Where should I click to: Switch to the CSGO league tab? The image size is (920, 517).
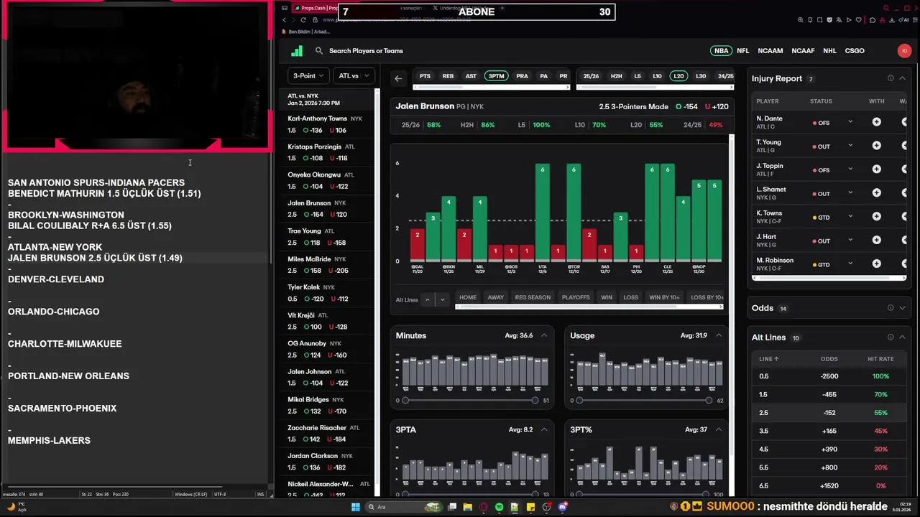pyautogui.click(x=855, y=51)
